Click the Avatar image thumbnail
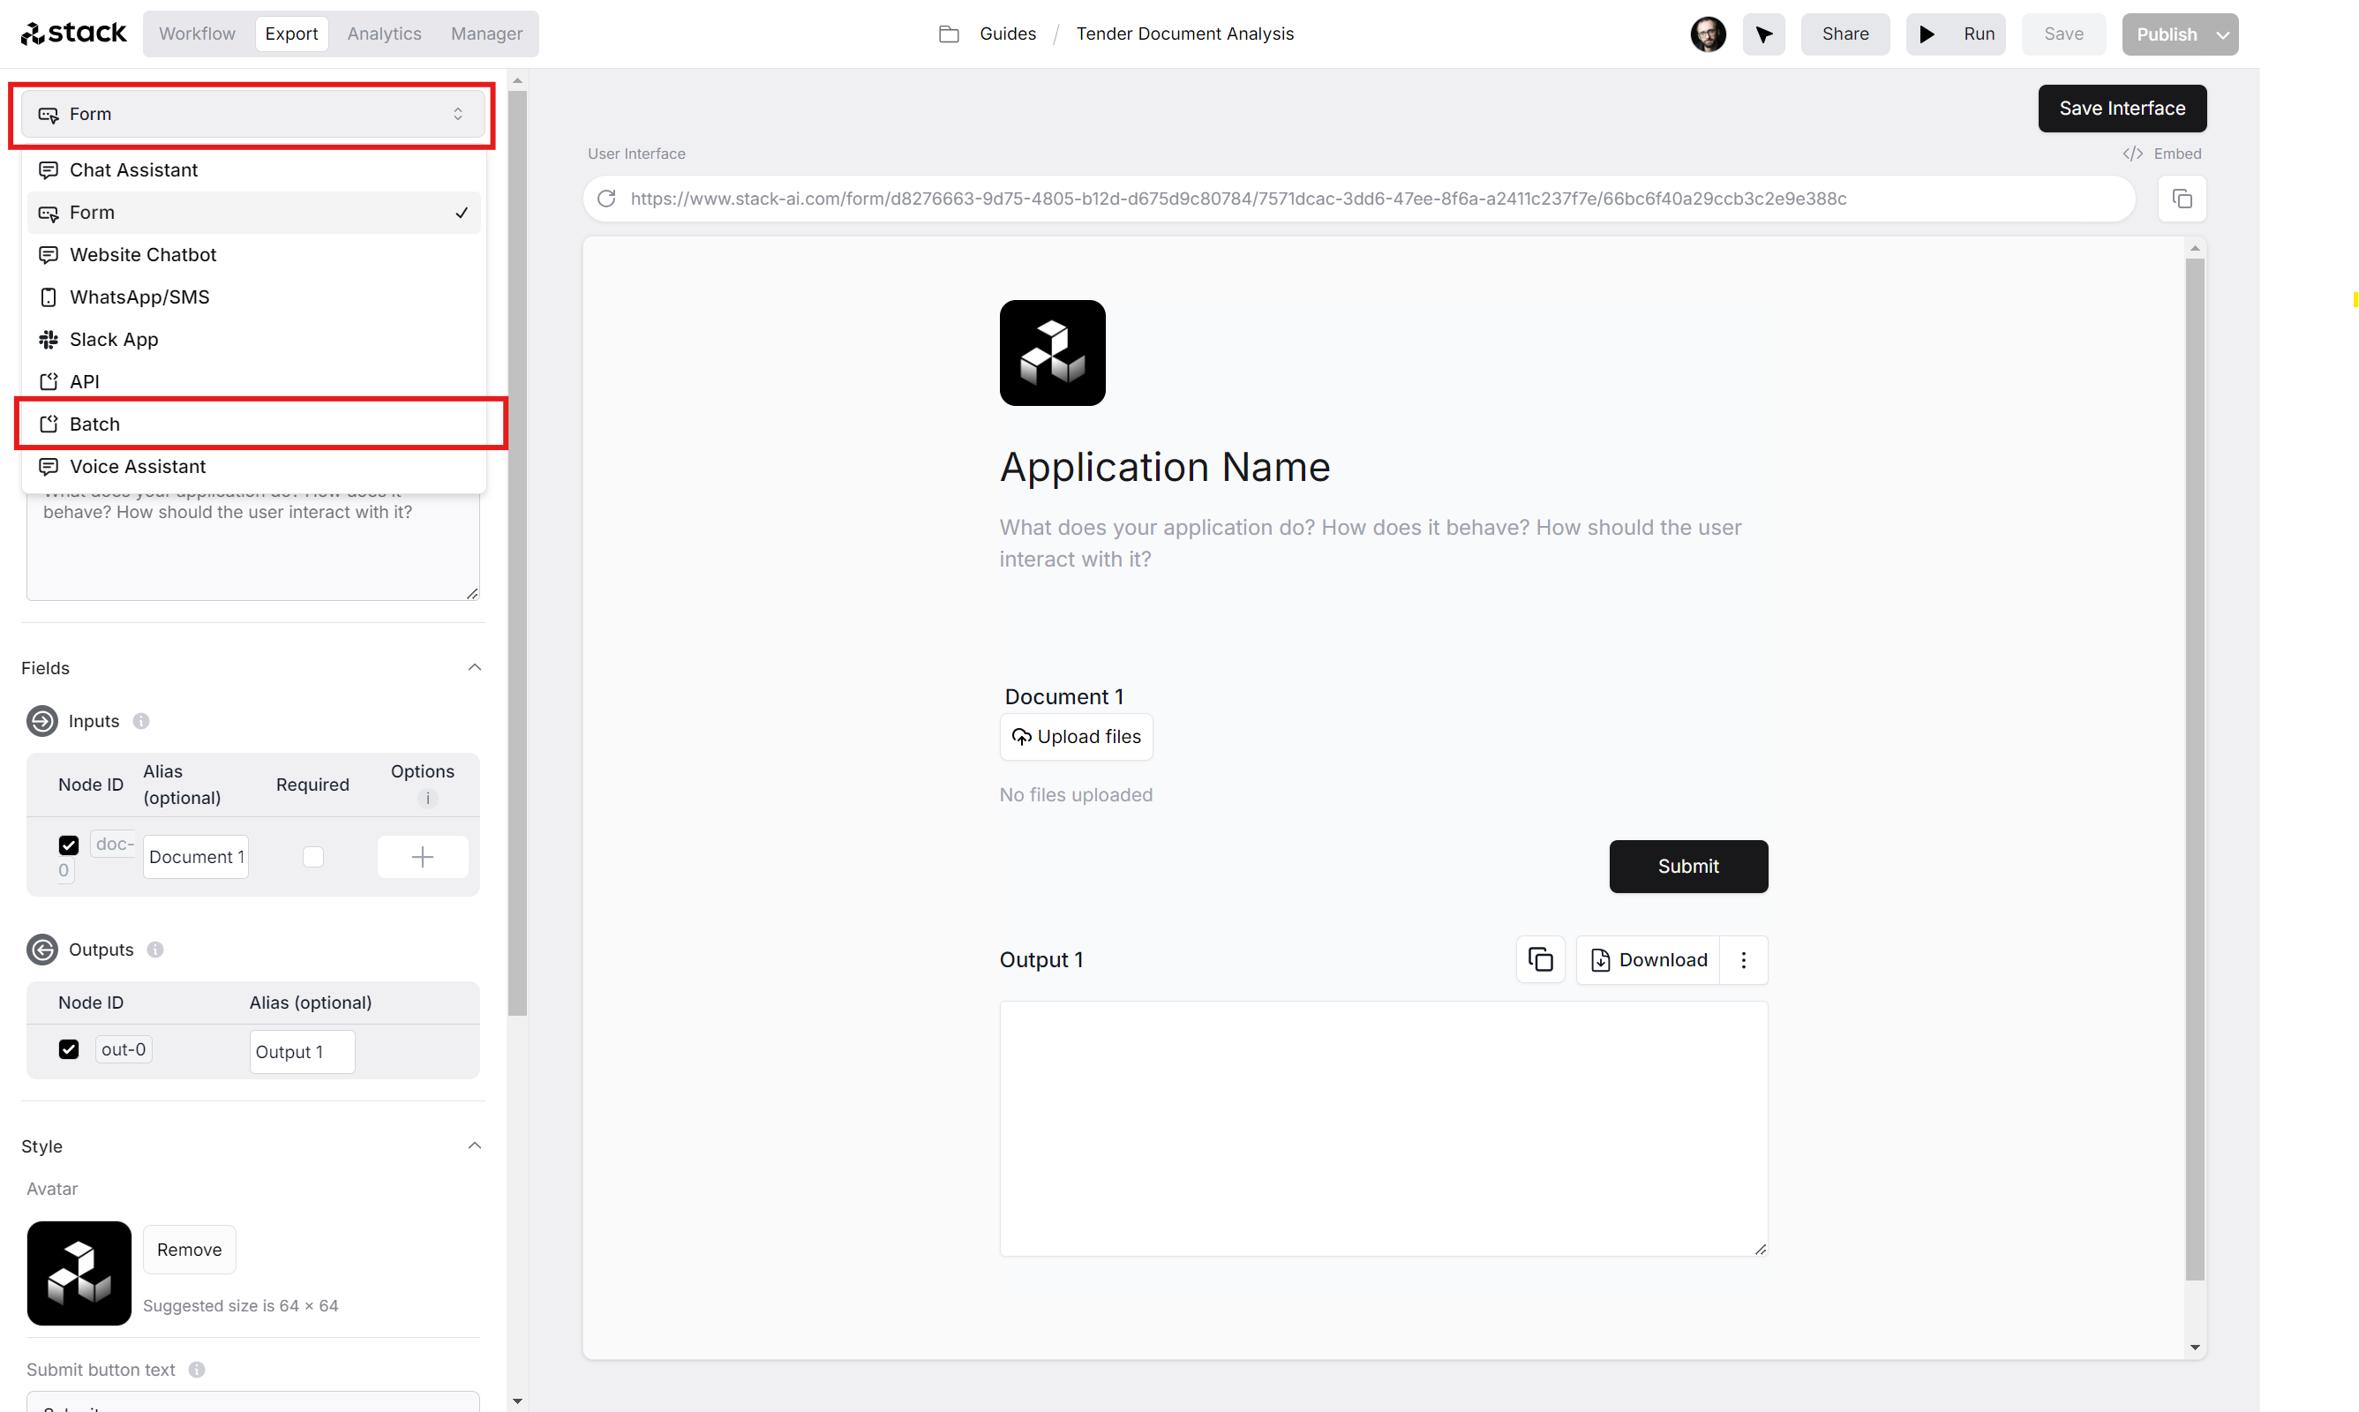2359x1412 pixels. 79,1273
